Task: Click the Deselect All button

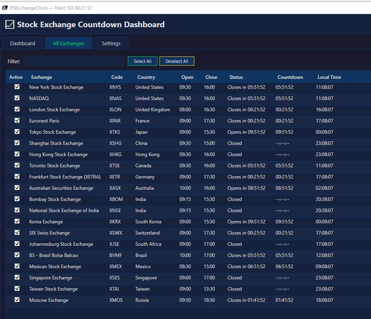Action: (x=177, y=61)
